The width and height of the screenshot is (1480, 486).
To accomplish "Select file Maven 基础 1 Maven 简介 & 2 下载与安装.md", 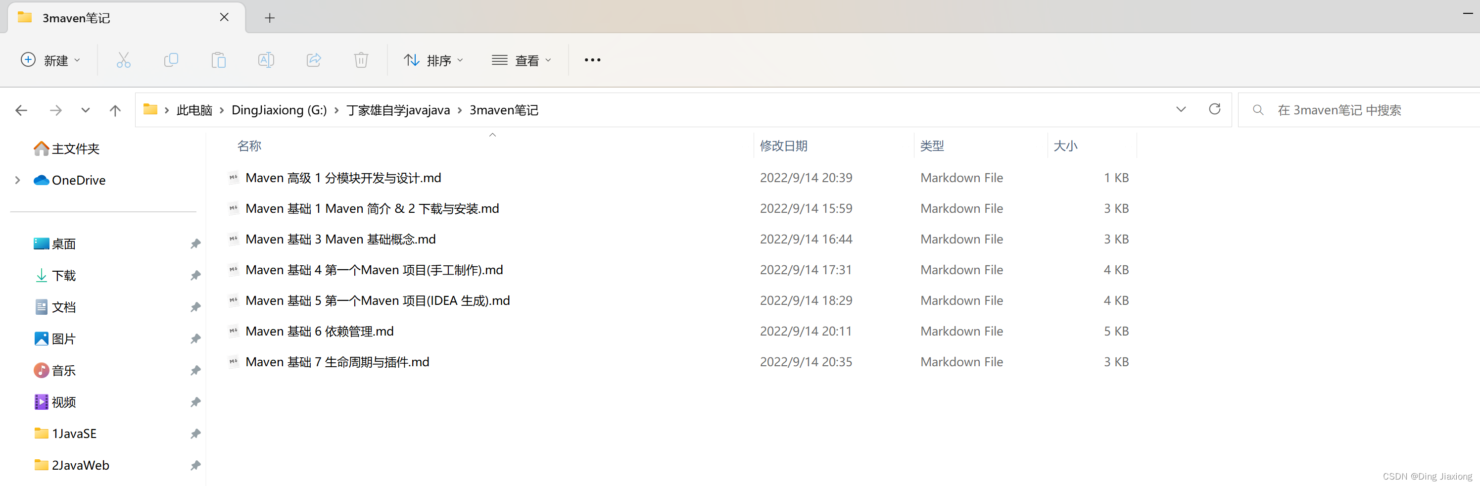I will pyautogui.click(x=372, y=208).
